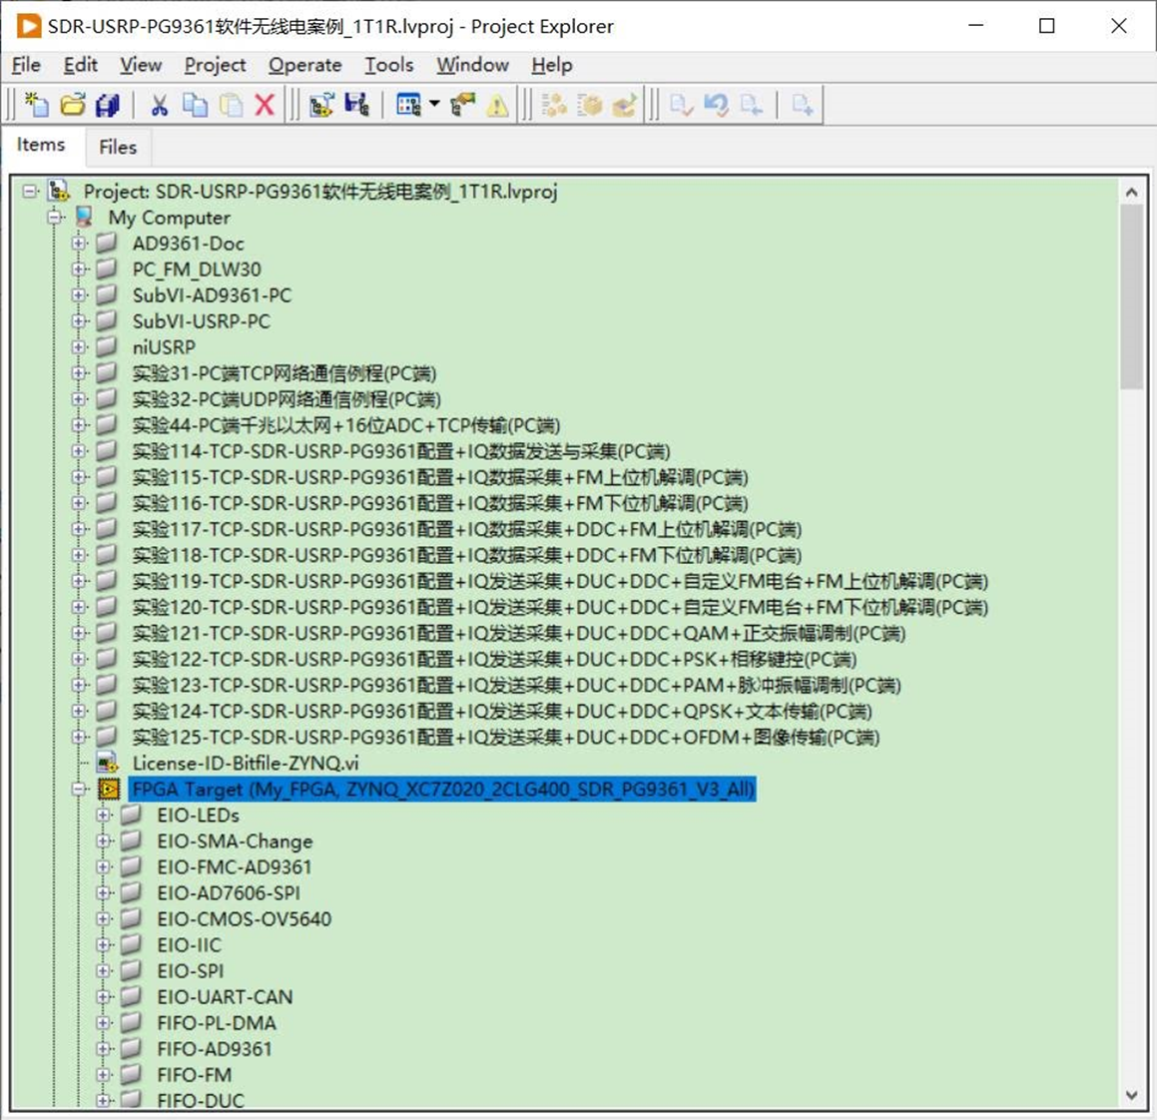Collapse the Project root node
Screen dimensions: 1157x1120
tap(30, 192)
